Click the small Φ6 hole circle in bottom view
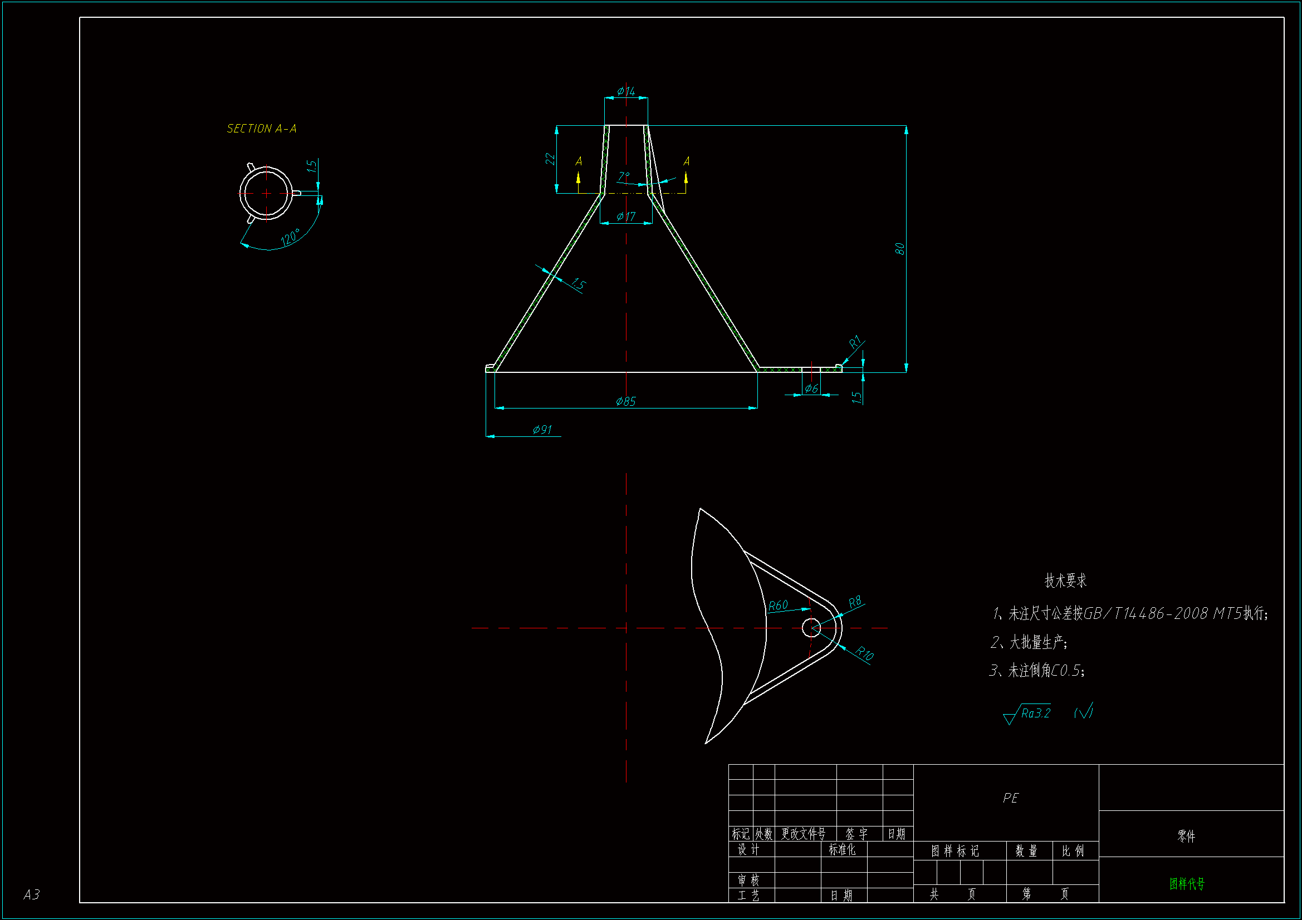This screenshot has height=920, width=1302. click(811, 628)
